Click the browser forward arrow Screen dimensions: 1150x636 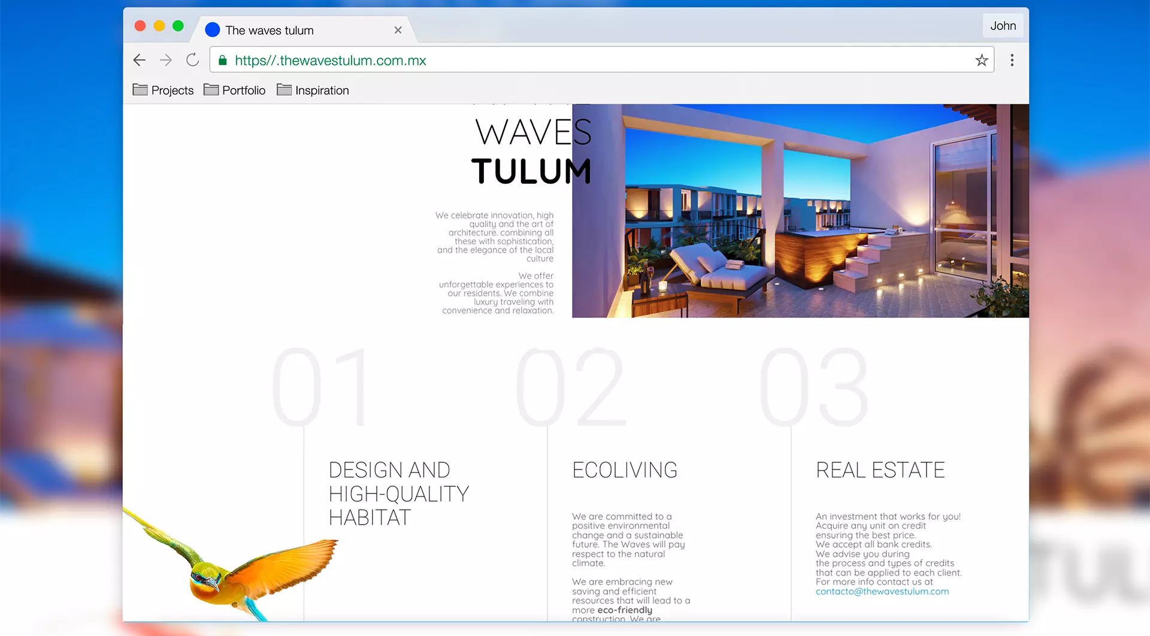click(x=166, y=60)
